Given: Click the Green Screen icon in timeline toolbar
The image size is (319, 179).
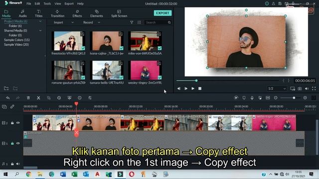Looking at the screenshot, I should tap(69, 98).
